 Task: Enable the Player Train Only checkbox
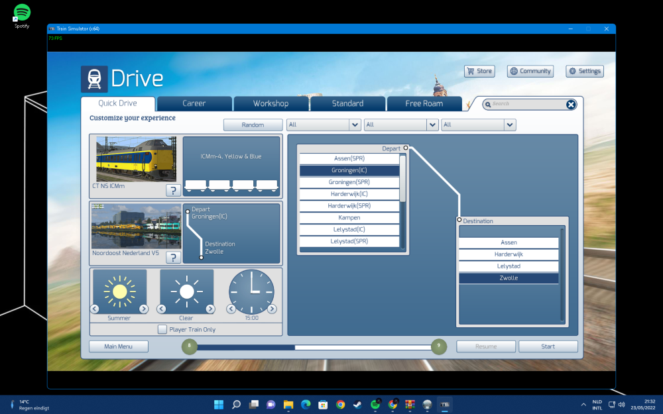pos(162,329)
